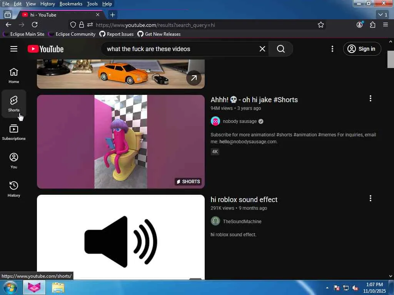Open Subscriptions from the sidebar
Viewport: 394px width, 295px height.
click(14, 132)
